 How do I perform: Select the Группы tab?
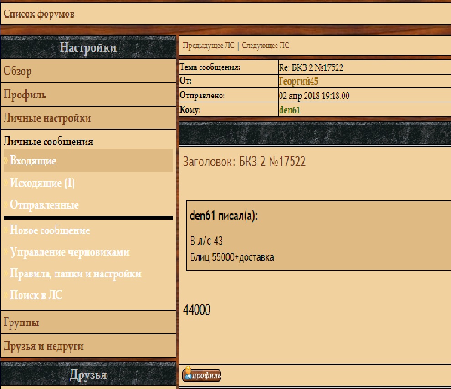(x=21, y=322)
